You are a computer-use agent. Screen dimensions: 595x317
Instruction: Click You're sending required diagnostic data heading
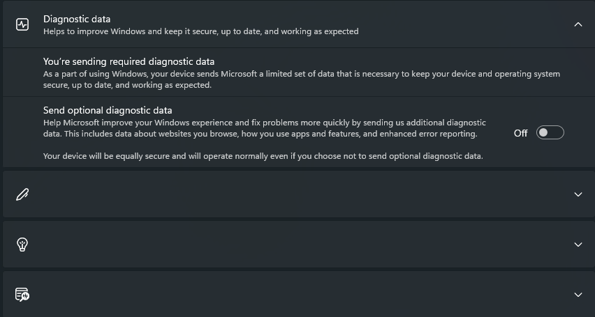click(x=128, y=61)
